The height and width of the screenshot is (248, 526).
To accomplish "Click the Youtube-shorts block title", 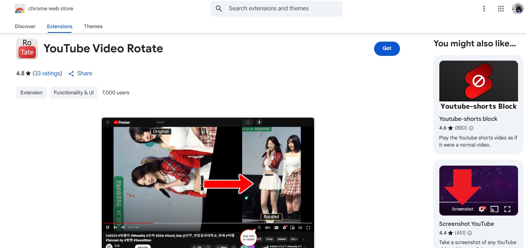I will pyautogui.click(x=468, y=119).
